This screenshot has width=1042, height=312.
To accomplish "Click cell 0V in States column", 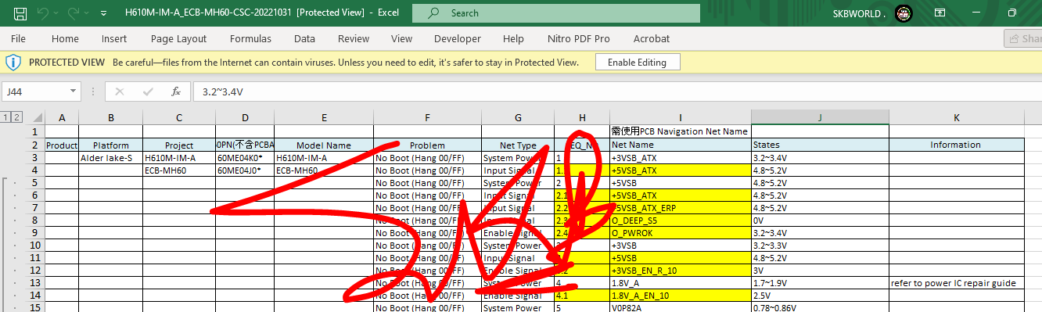I will pyautogui.click(x=820, y=220).
